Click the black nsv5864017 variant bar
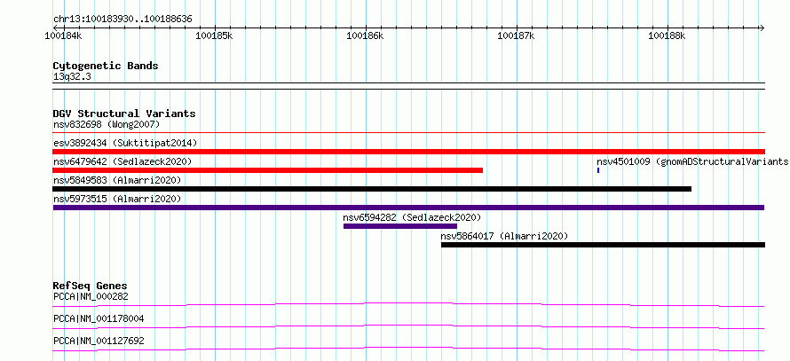The width and height of the screenshot is (790, 361). 603,245
